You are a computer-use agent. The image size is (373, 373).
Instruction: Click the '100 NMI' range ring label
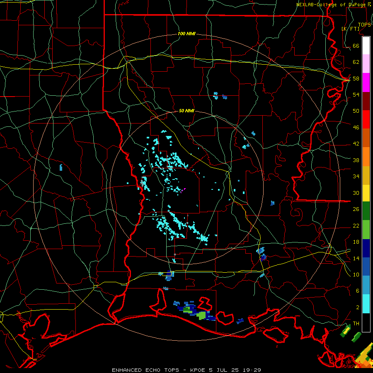[186, 34]
